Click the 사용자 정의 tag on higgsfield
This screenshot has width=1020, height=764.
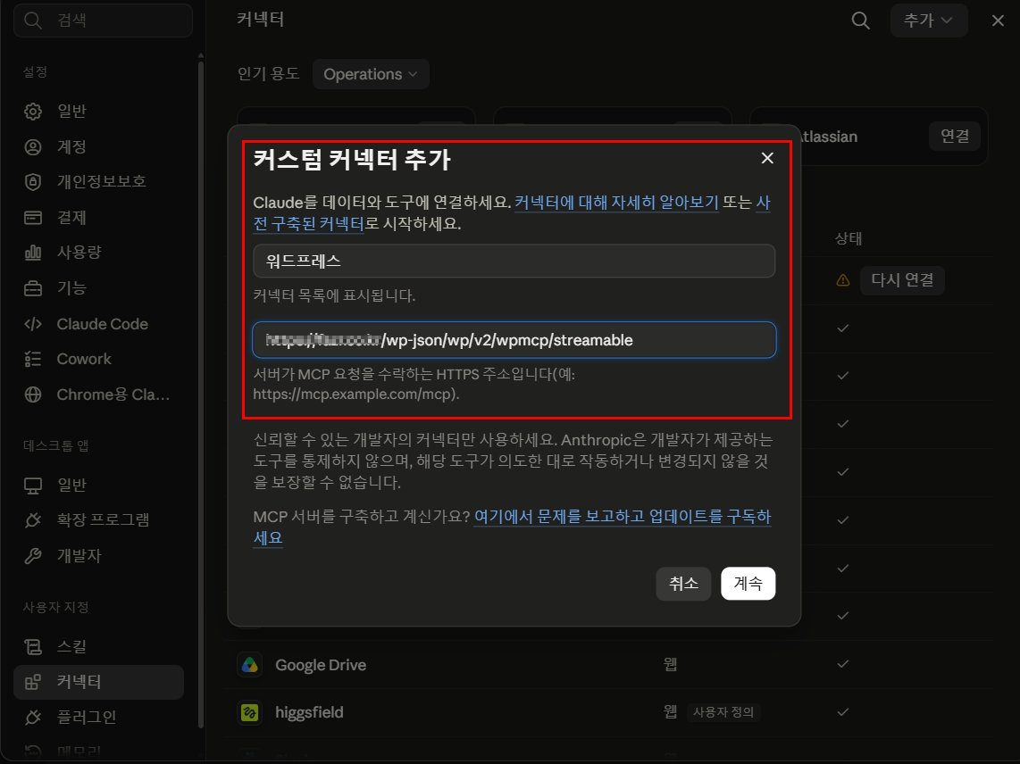pos(723,712)
